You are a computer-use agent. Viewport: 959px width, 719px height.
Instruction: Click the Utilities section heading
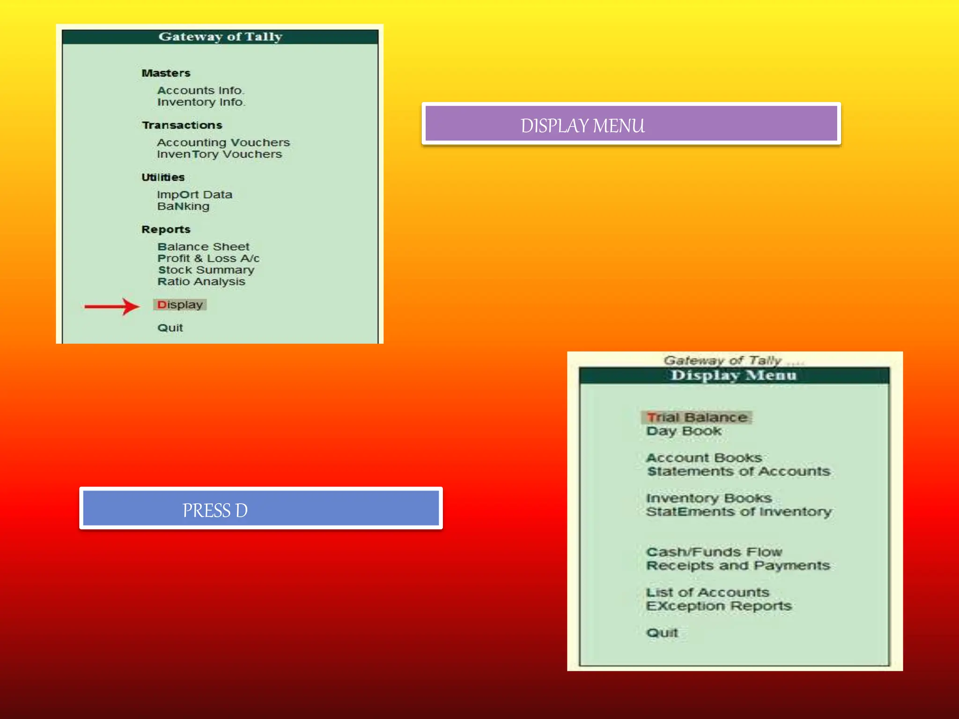click(163, 177)
